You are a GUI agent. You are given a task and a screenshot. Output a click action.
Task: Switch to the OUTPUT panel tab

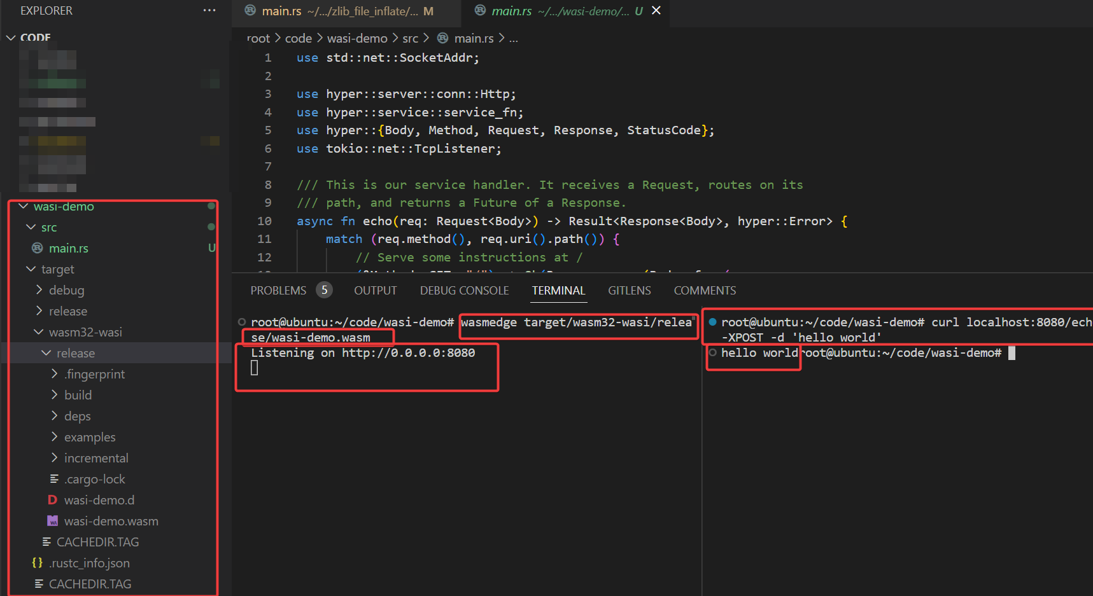point(376,291)
